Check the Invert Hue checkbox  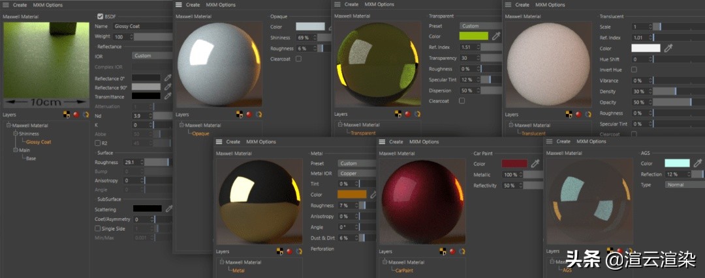[634, 69]
